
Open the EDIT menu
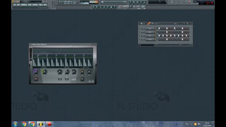coord(18,5)
